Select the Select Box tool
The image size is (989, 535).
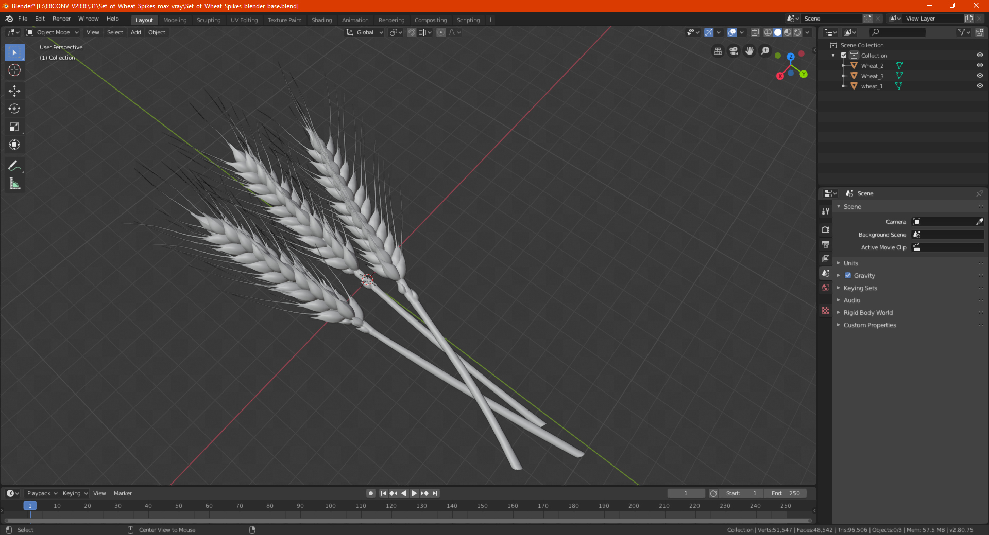pos(14,52)
